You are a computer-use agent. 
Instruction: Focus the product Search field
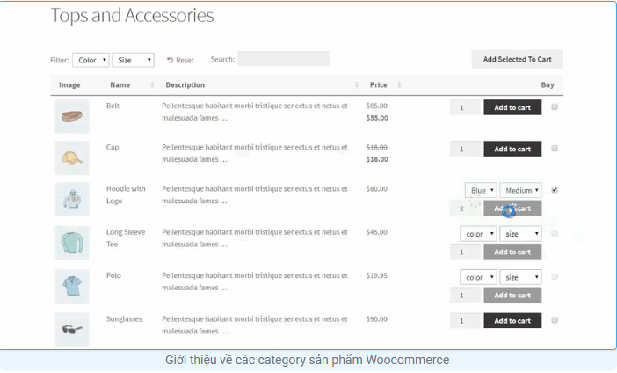[x=283, y=59]
